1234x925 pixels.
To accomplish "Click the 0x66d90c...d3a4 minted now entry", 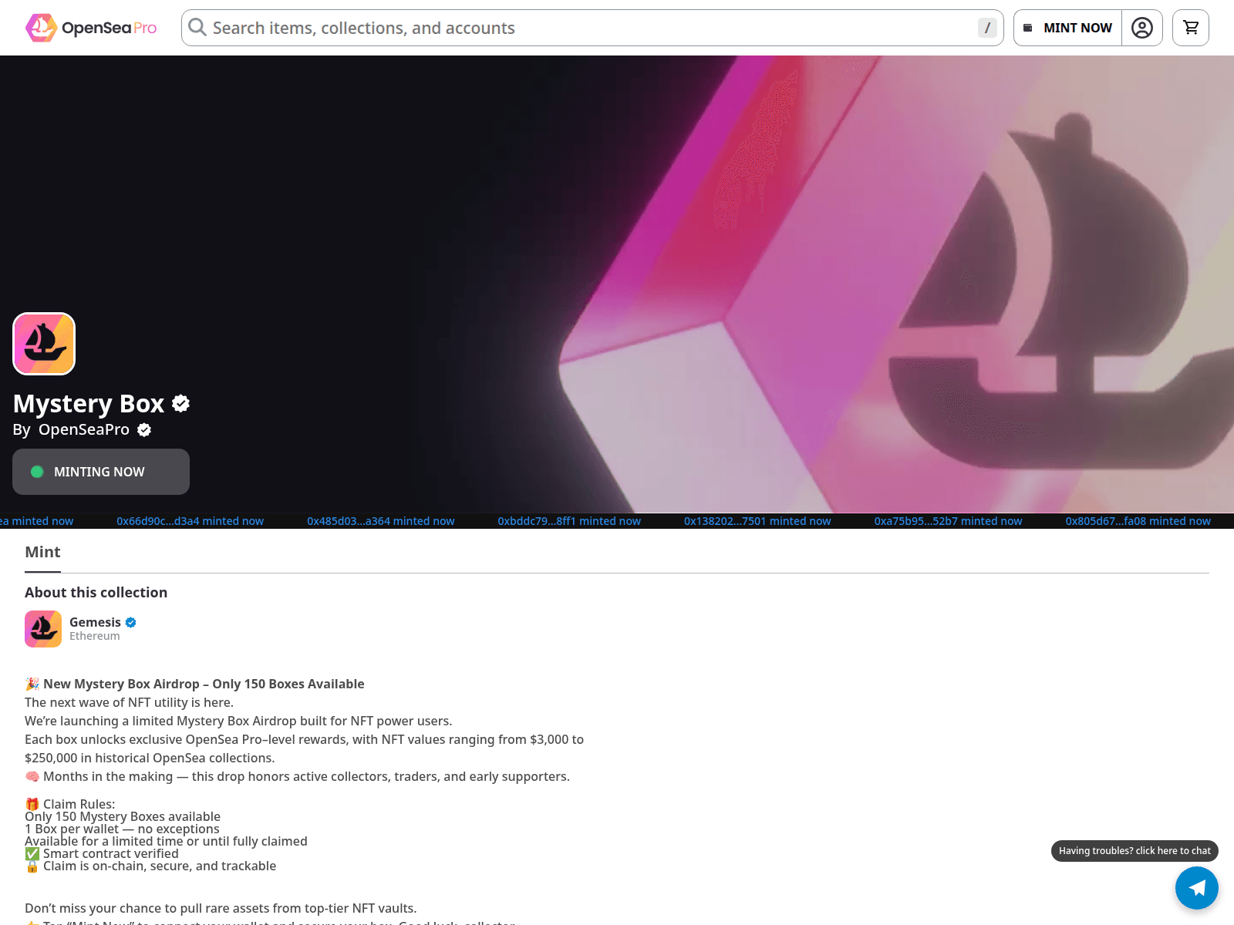I will coord(190,521).
